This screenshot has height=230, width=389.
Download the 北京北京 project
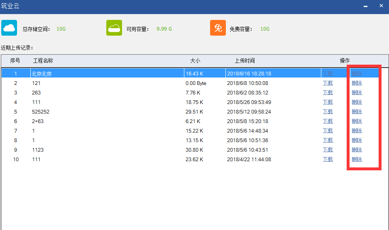pyautogui.click(x=328, y=73)
